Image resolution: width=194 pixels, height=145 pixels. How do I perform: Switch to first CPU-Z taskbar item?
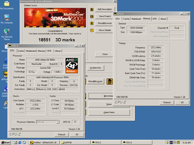[x=106, y=142]
